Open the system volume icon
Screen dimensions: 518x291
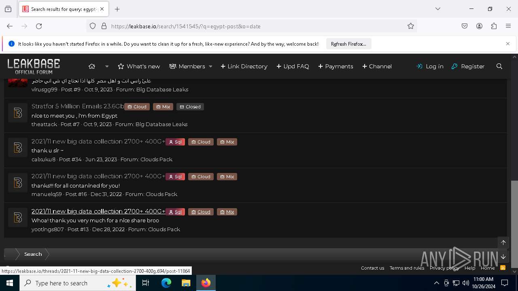[466, 283]
